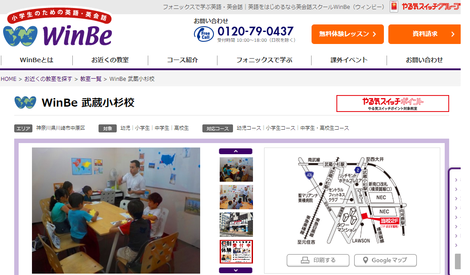Open the フォニックスで学ぶ menu
470x275 pixels.
coord(264,60)
